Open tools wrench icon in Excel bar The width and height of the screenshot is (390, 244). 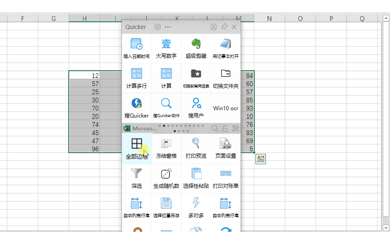point(235,128)
